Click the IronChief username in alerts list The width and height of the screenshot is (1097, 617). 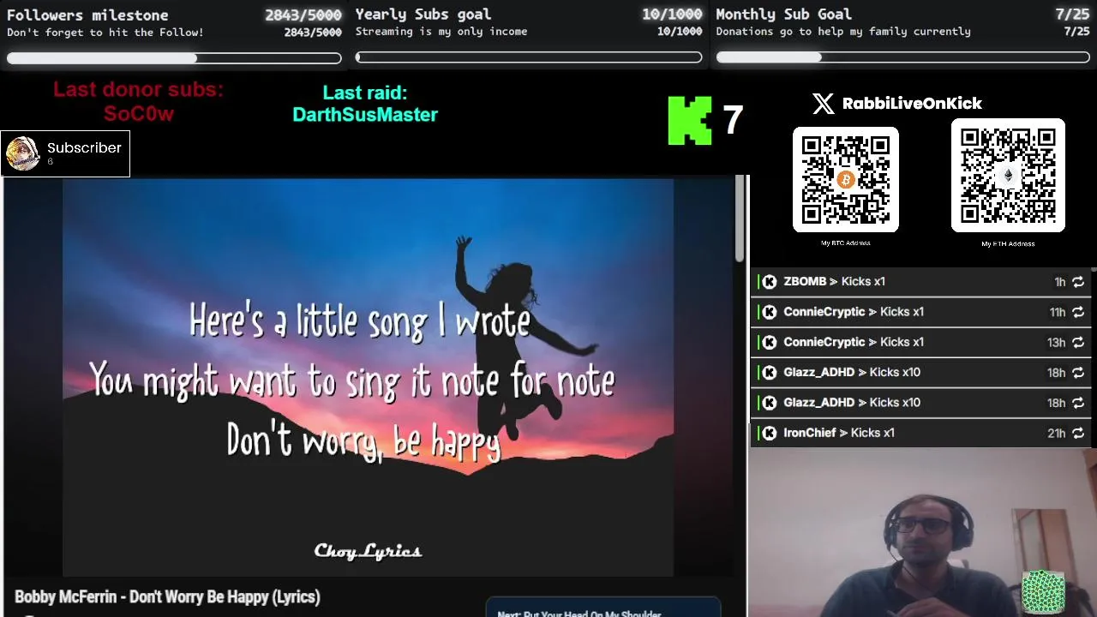(x=809, y=433)
